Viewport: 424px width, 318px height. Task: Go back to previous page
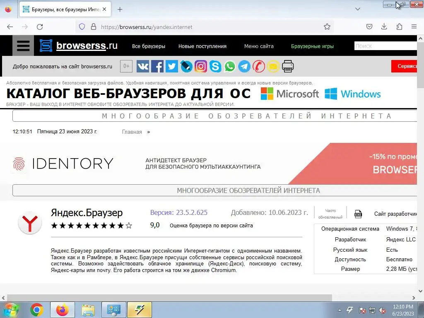[10, 27]
